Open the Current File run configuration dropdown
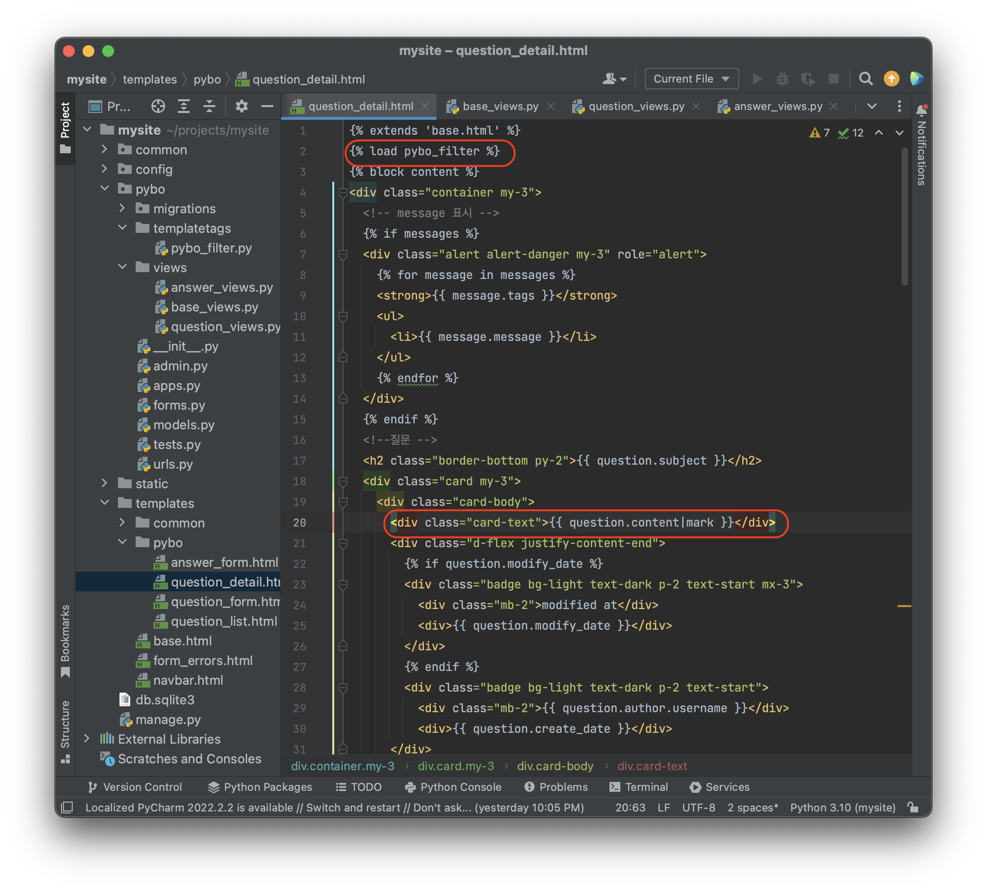This screenshot has width=987, height=890. click(x=691, y=79)
